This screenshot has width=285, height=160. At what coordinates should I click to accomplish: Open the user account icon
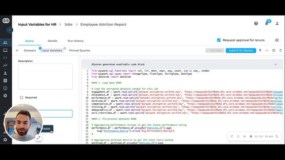click(x=277, y=24)
